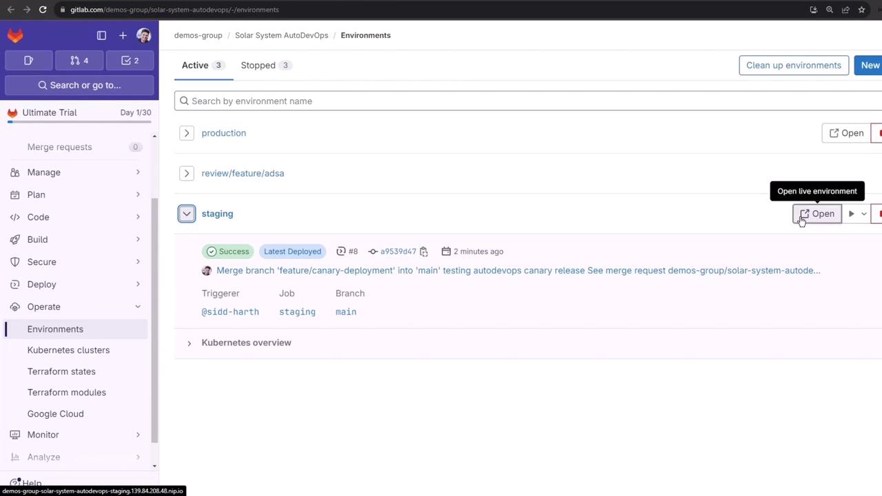Click the share page icon in address bar
This screenshot has height=496, width=882.
pos(845,10)
